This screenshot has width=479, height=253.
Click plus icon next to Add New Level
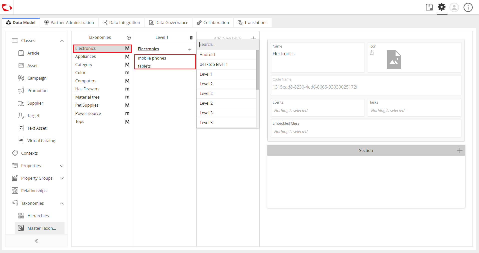point(254,38)
